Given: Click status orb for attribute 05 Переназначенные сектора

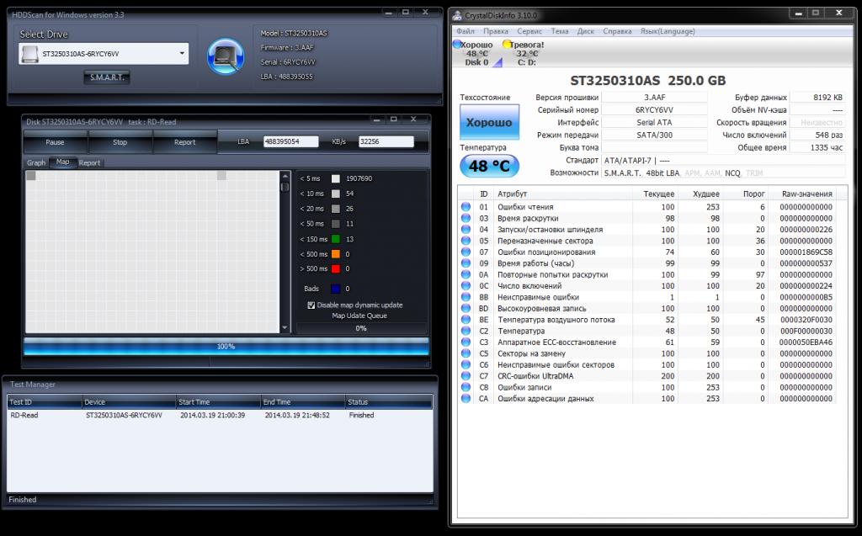Looking at the screenshot, I should tap(465, 241).
